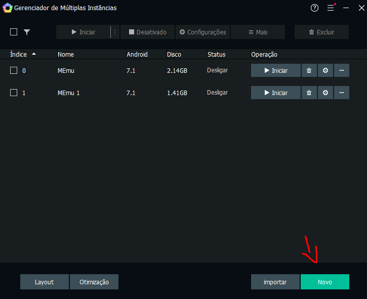Click the Otimização button

point(94,282)
